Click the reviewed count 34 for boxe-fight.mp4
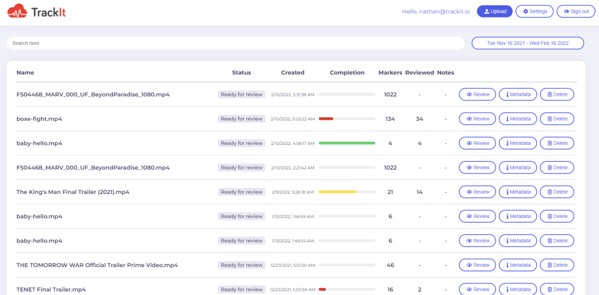 click(x=419, y=119)
